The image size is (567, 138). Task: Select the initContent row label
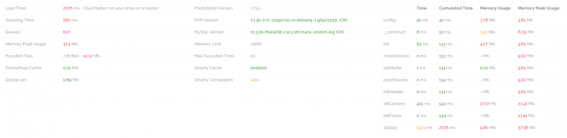[394, 104]
